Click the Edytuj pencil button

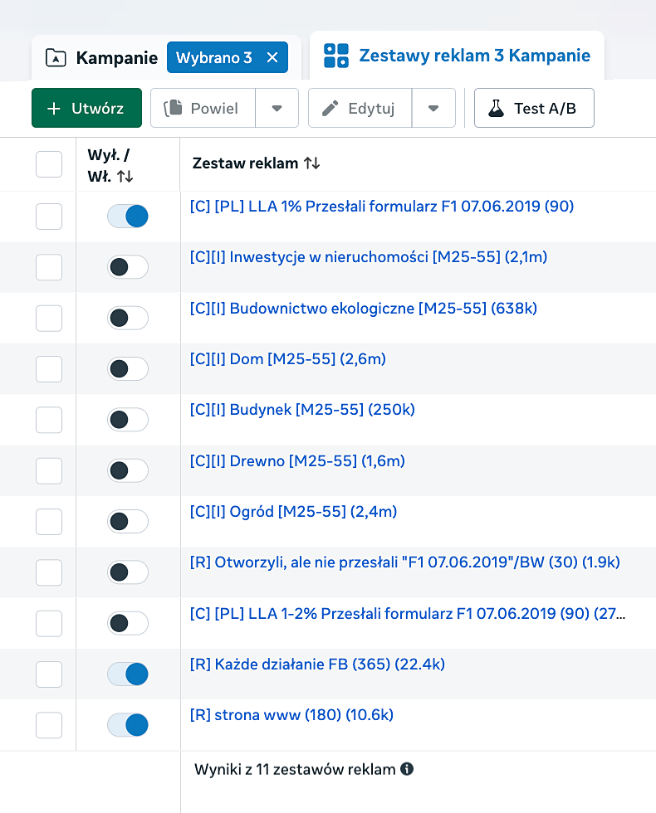360,108
